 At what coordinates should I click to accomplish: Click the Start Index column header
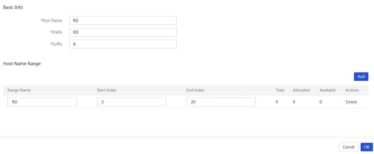click(106, 90)
